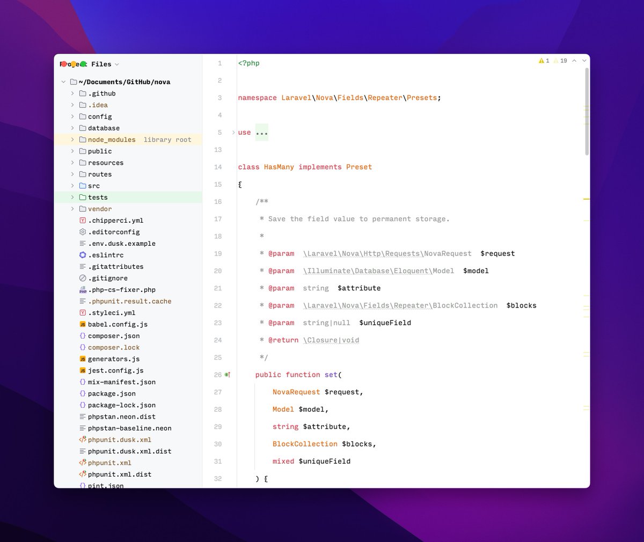The image size is (644, 542).
Task: Click the composer.json braces icon
Action: [x=83, y=336]
